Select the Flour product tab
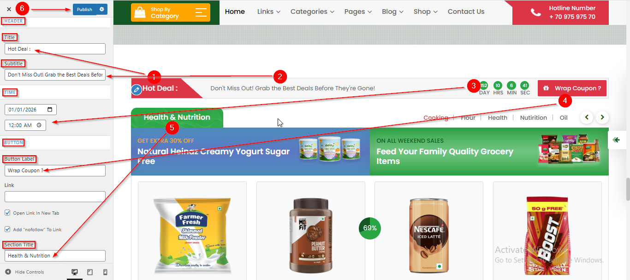 click(468, 117)
